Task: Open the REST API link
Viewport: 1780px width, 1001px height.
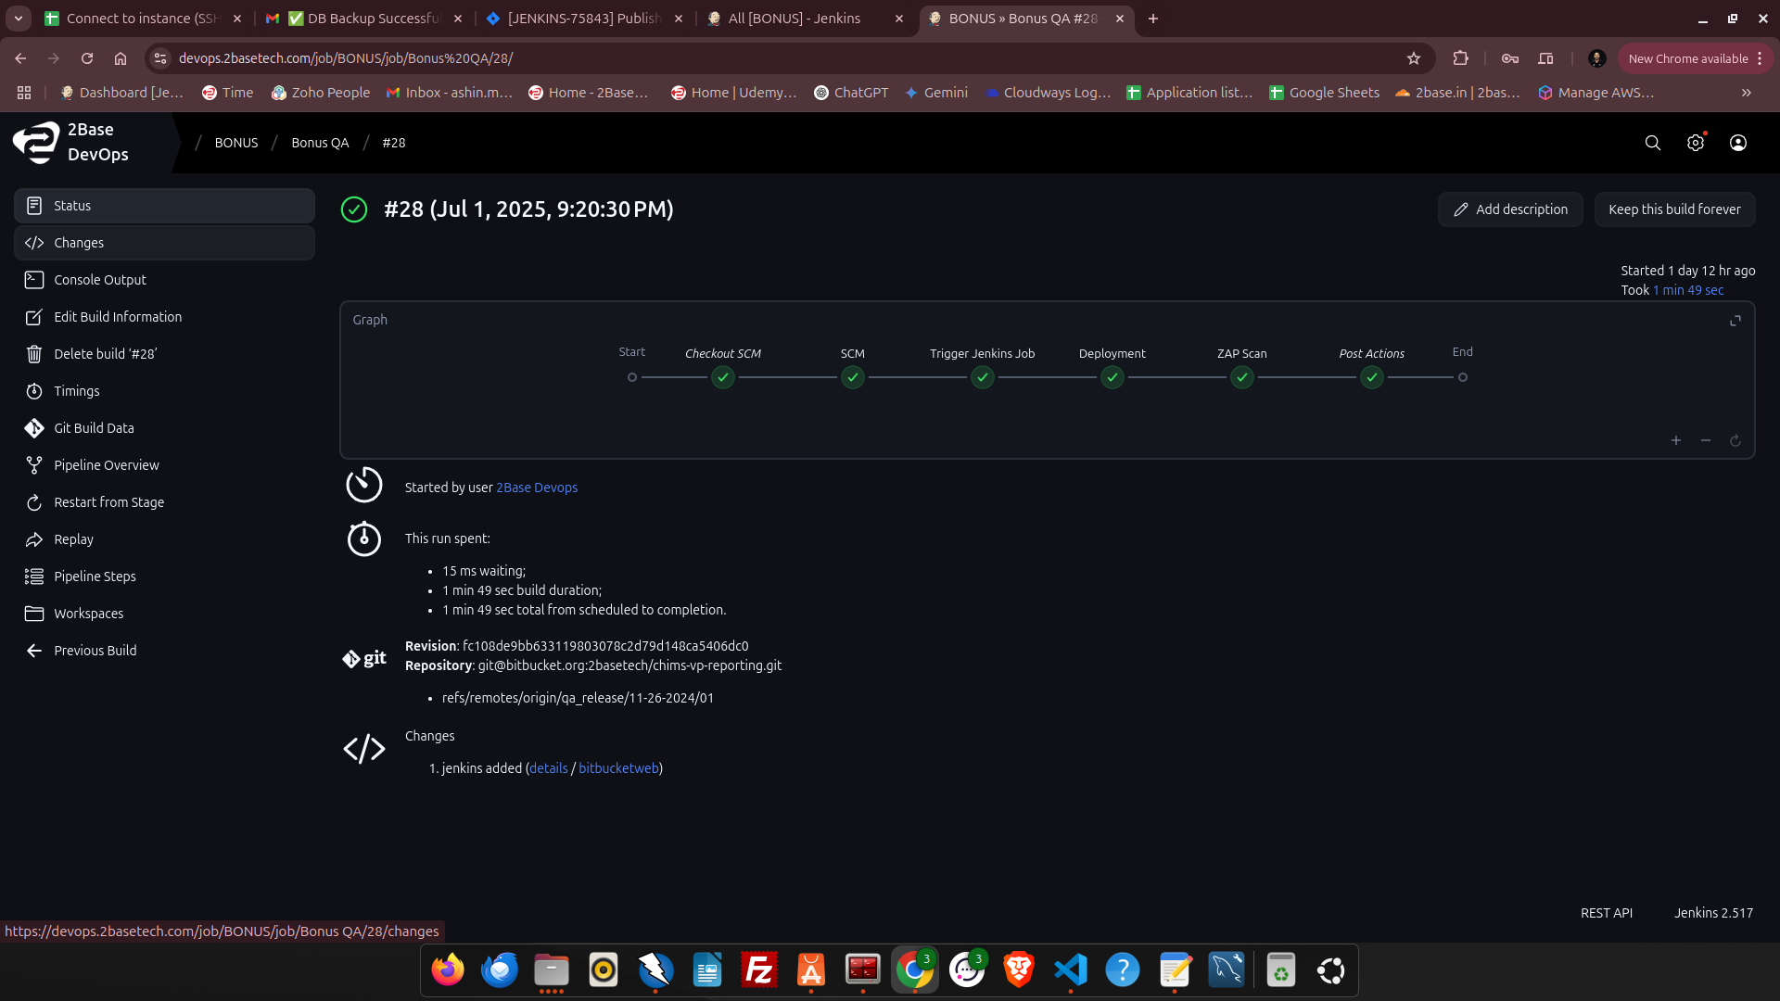Action: point(1607,913)
